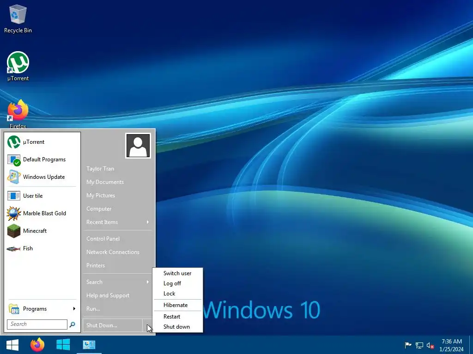Open User tile entry in Start menu
The width and height of the screenshot is (473, 354).
tap(41, 195)
